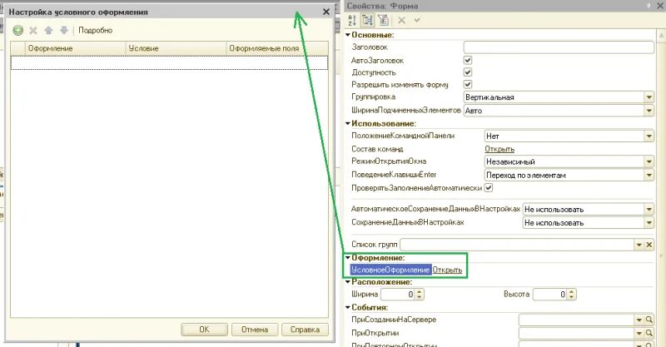
Task: Delete item icon in conditional appearance toolbar
Action: (x=33, y=30)
